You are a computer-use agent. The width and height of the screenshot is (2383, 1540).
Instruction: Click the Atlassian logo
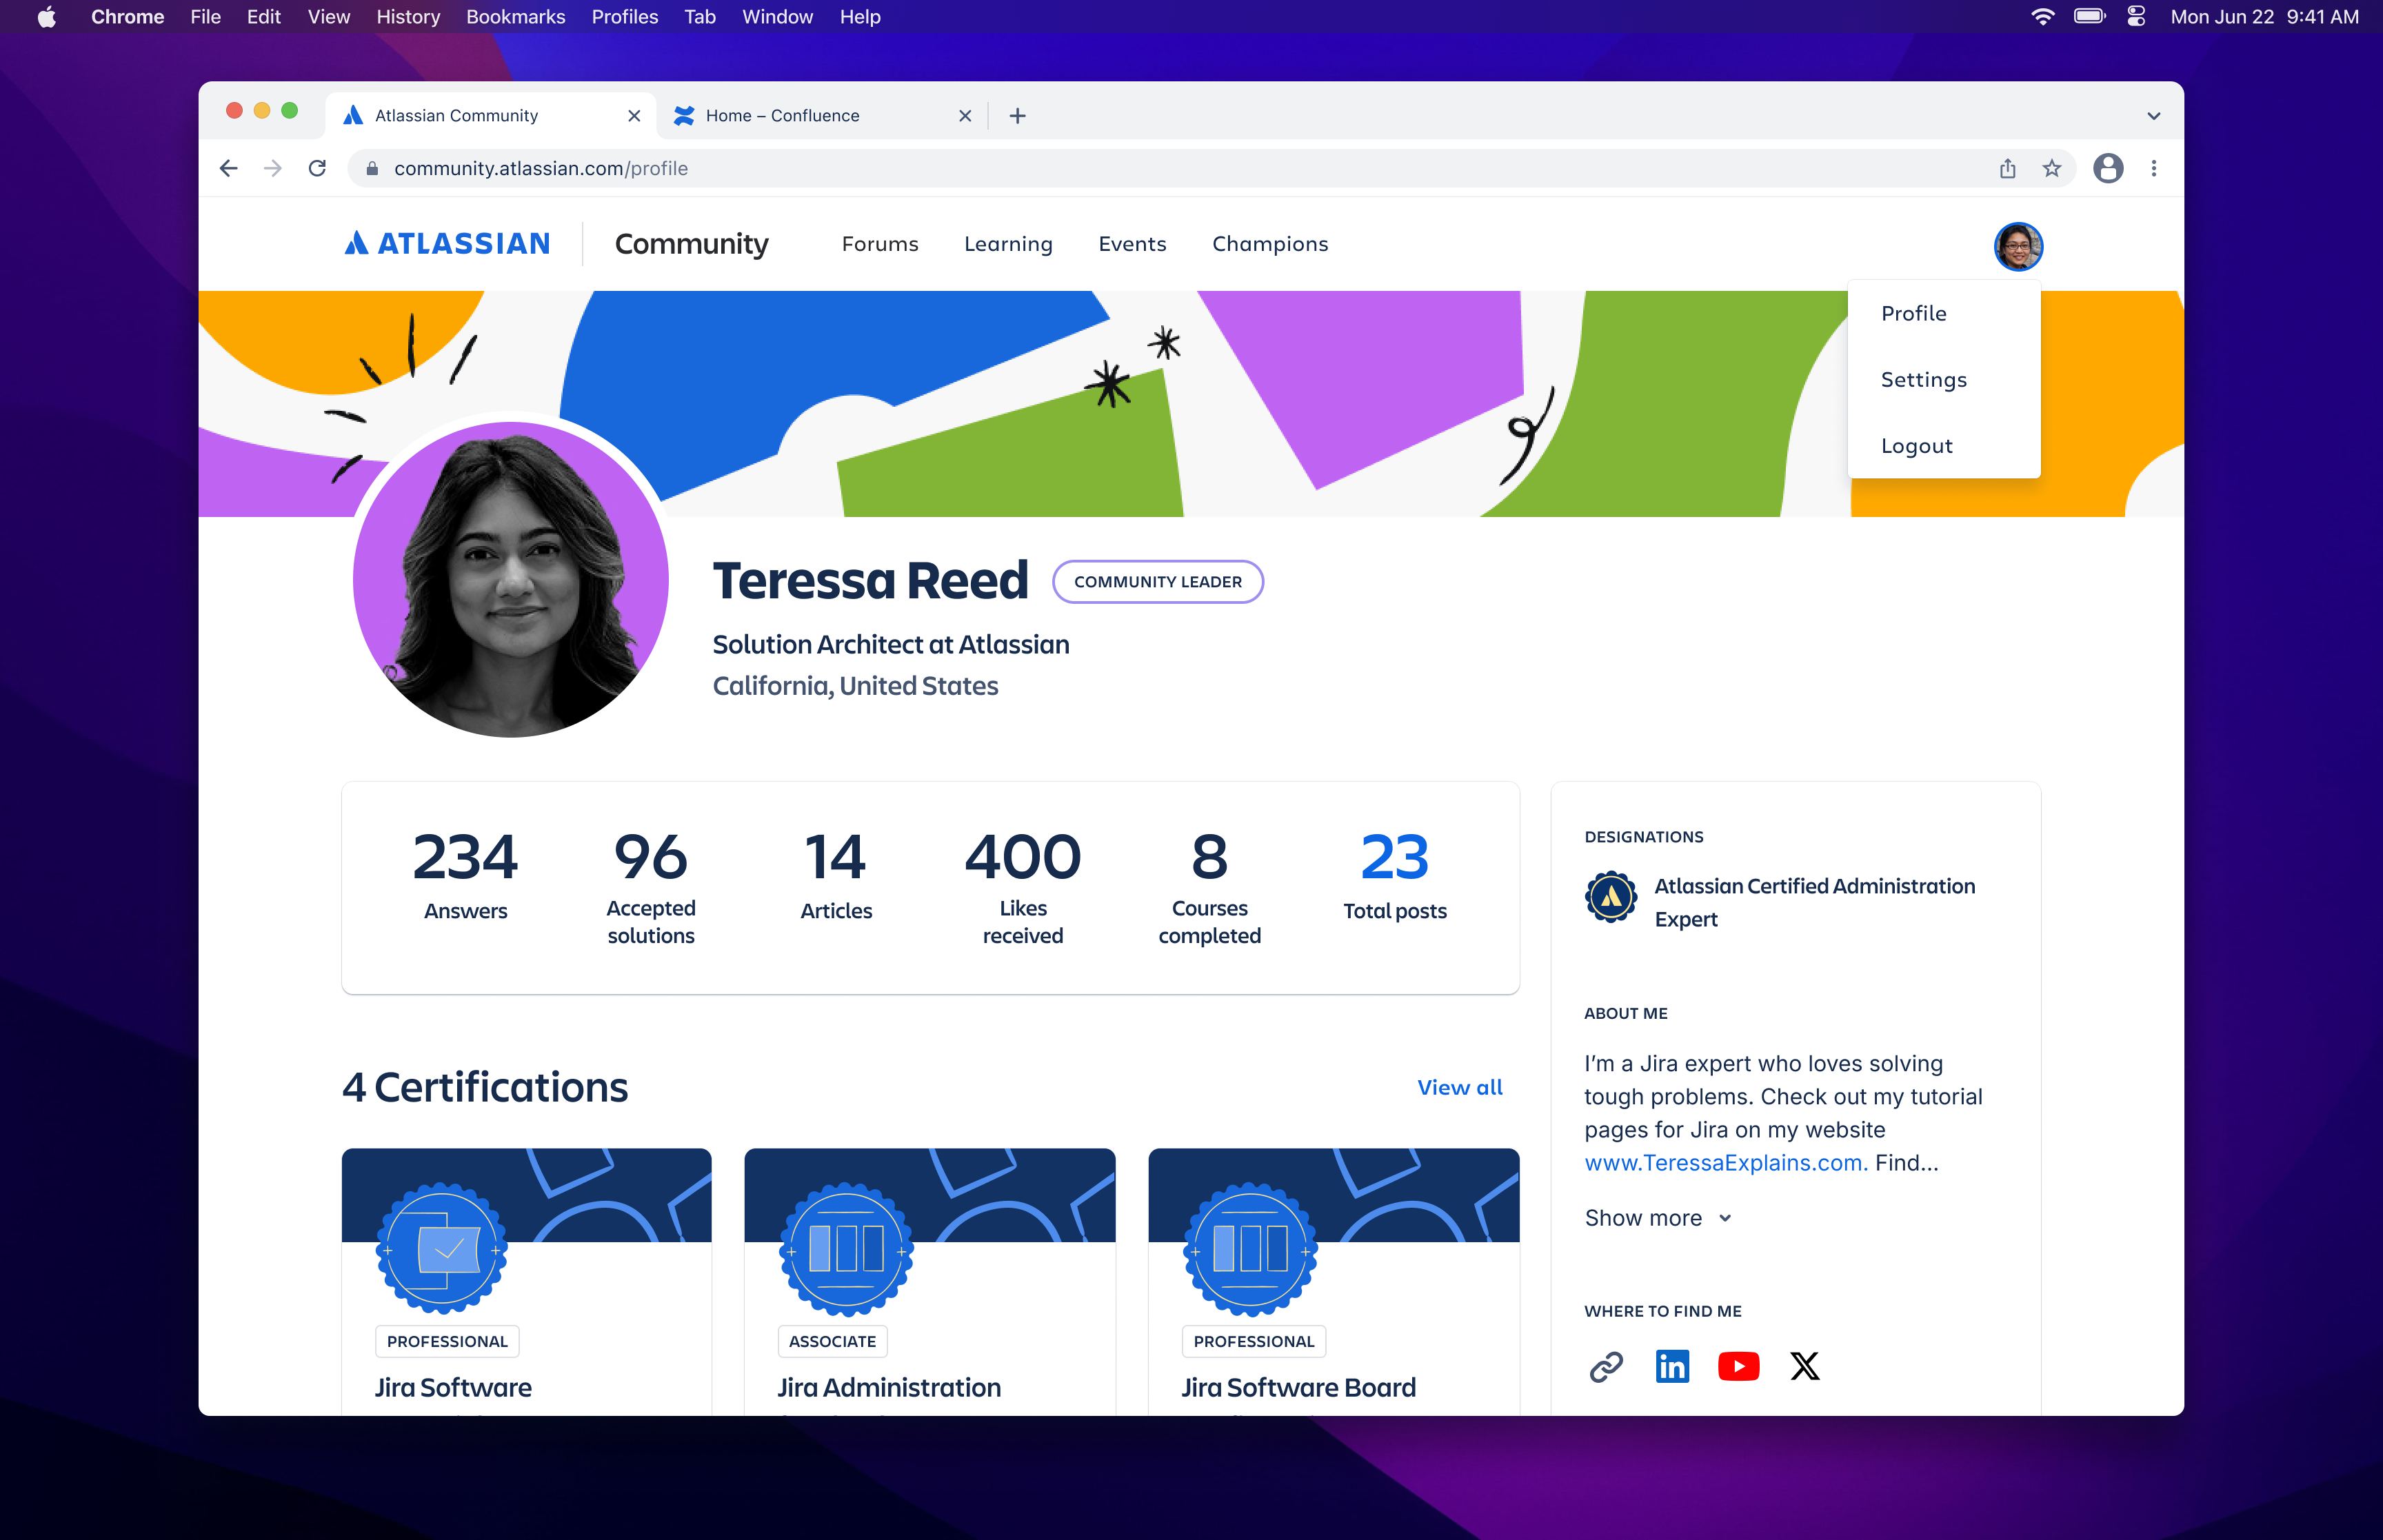coord(447,243)
